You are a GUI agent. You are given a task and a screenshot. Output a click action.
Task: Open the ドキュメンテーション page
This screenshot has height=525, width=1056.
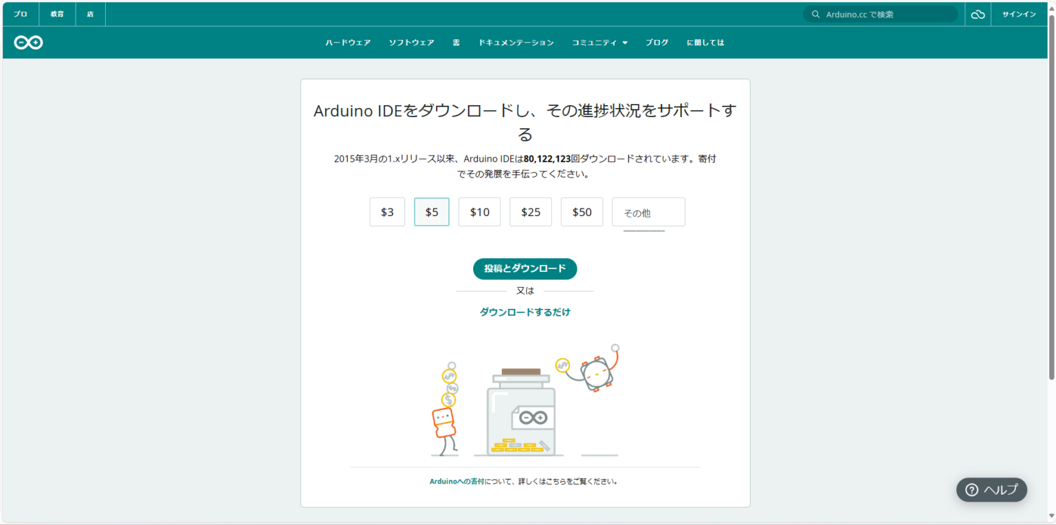(516, 42)
